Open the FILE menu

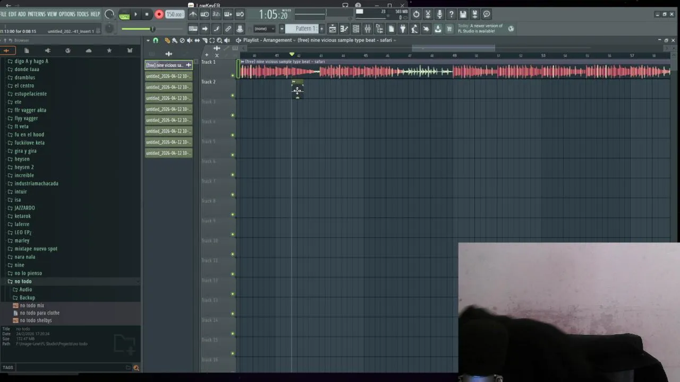tap(3, 14)
